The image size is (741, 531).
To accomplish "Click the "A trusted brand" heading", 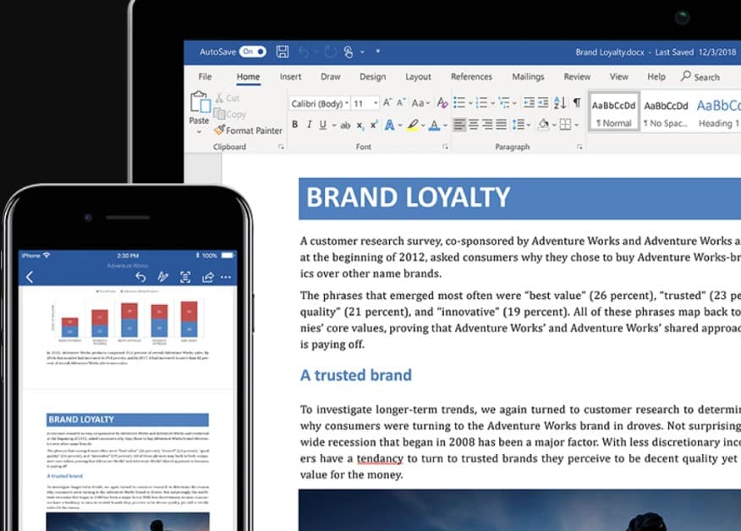I will click(356, 375).
